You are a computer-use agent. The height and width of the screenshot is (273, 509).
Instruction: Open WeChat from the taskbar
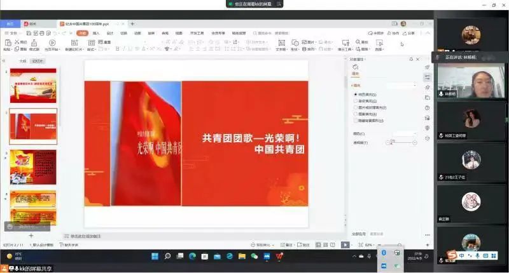click(254, 256)
